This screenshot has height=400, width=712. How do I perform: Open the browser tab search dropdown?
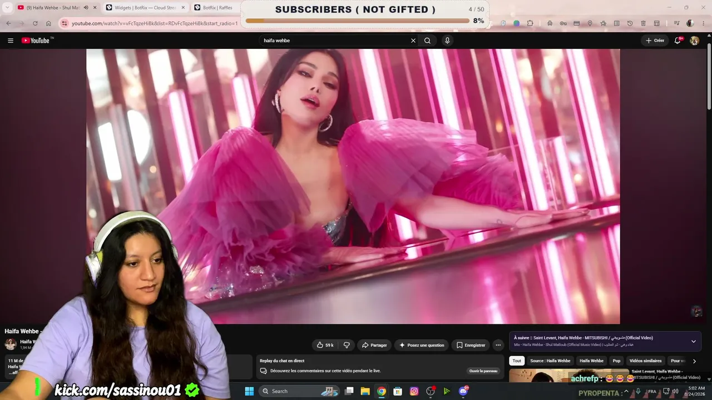[7, 8]
